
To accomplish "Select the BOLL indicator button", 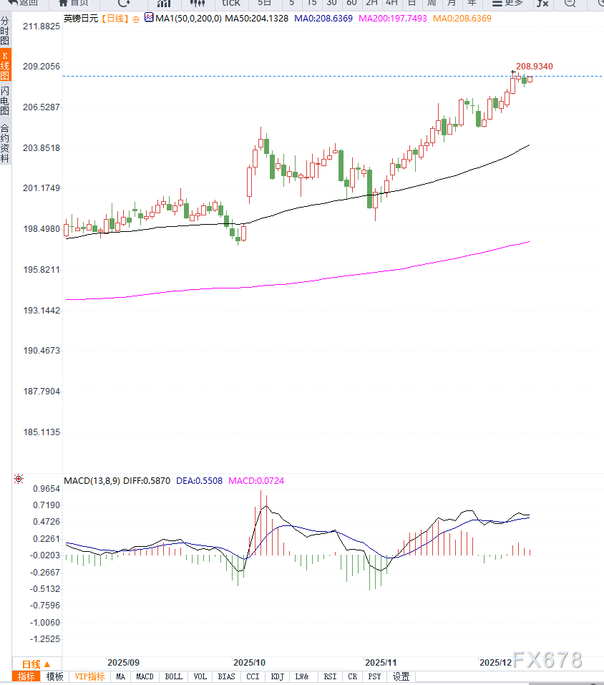I will (173, 676).
